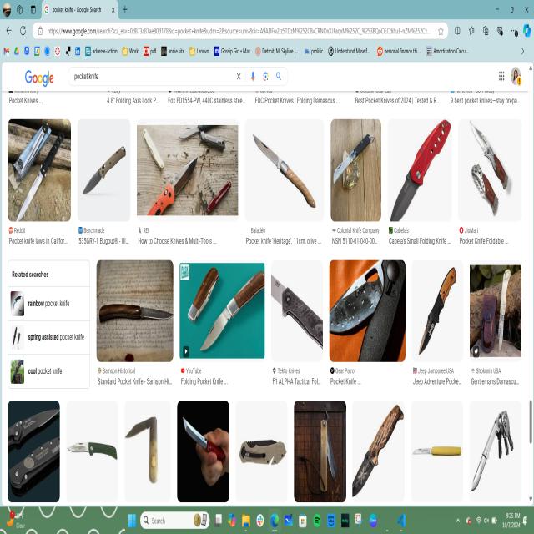Start voice search with the microphone

[253, 77]
